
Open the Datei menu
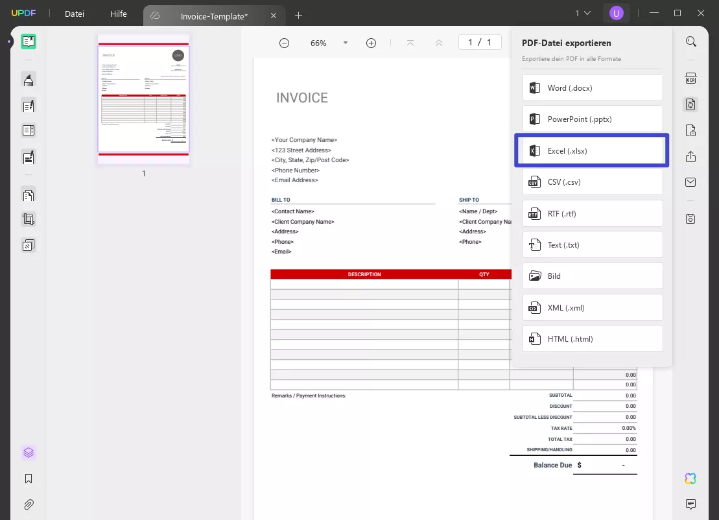point(74,14)
